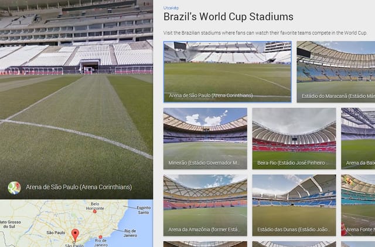Viewport: 375px width, 247px height.
Task: Open the partially visible thumbnail below Arena da Amazônia
Action: 205,244
